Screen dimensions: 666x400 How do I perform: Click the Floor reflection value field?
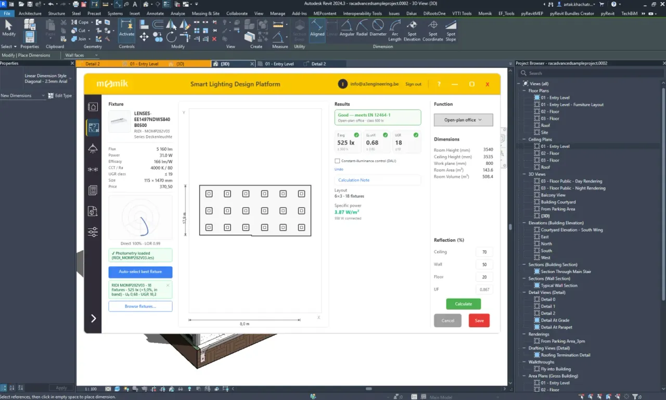tap(484, 277)
